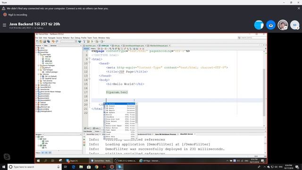Click the New Project toolbar icon

[41, 41]
